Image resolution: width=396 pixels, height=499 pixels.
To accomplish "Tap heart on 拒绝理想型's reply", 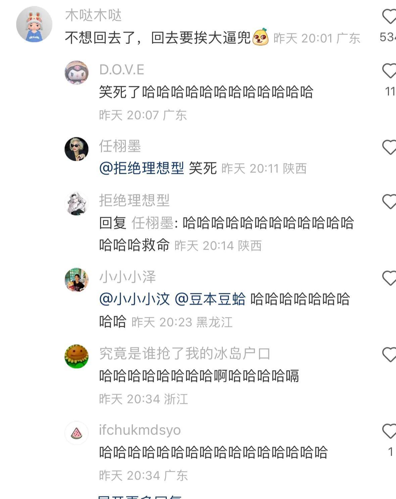I will coord(389,202).
